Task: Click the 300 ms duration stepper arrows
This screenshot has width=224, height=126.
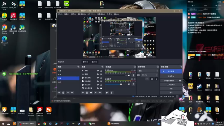Action: 157,75
